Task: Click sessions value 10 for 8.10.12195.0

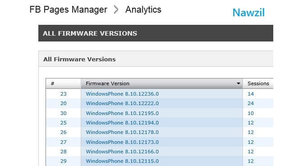Action: coord(251,113)
